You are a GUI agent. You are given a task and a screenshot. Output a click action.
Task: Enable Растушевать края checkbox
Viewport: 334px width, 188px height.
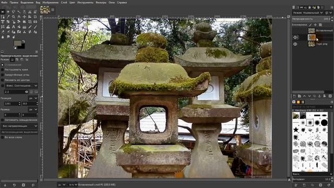point(2,69)
